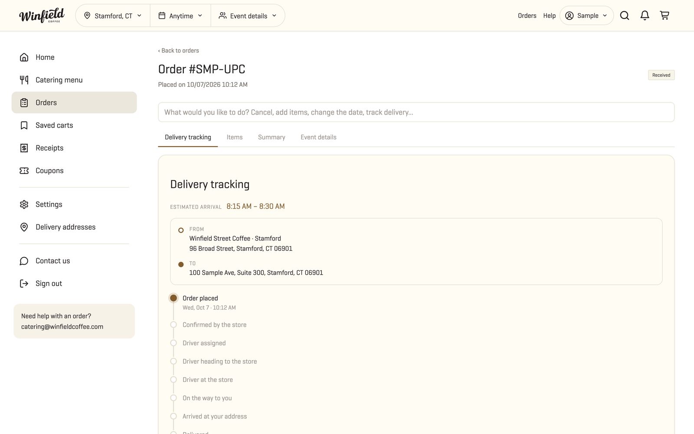The height and width of the screenshot is (434, 694).
Task: Open the Help link in header
Action: click(549, 16)
